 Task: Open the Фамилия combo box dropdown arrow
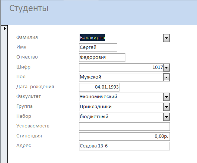166,38
